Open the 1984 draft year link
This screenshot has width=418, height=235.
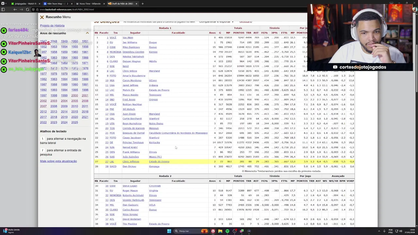click(x=64, y=79)
